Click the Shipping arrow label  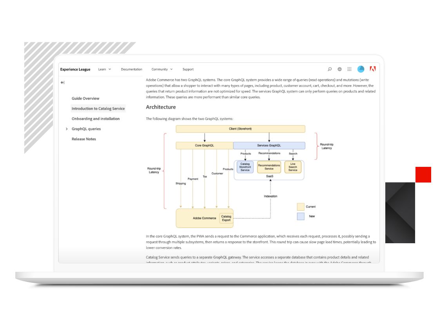(181, 184)
